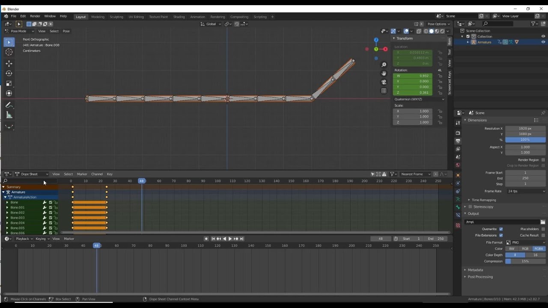Hide the Collection in viewport

point(543,36)
